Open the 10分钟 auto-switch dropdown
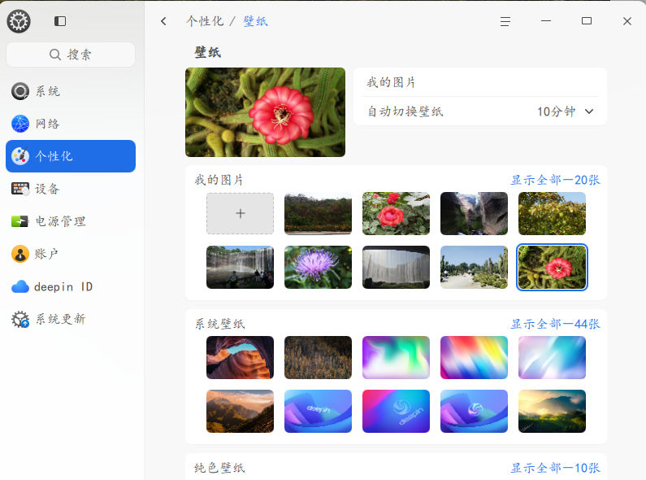 tap(565, 111)
